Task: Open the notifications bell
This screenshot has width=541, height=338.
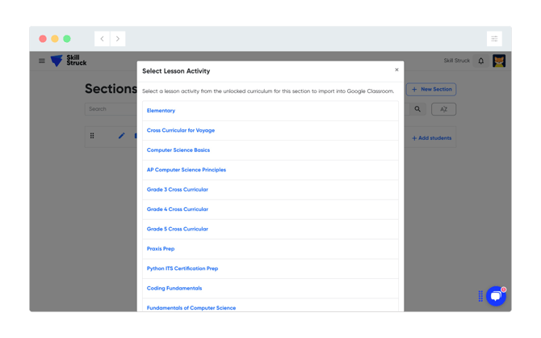Action: click(x=481, y=61)
